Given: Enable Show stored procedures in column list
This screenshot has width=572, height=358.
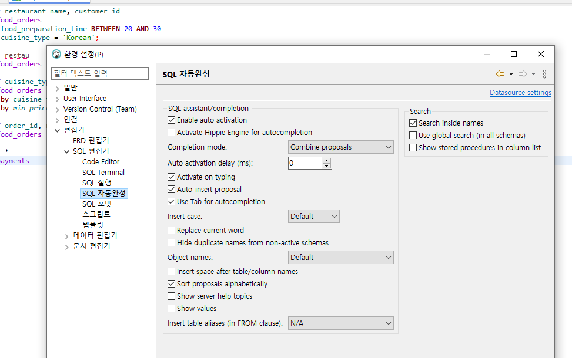Looking at the screenshot, I should (413, 148).
